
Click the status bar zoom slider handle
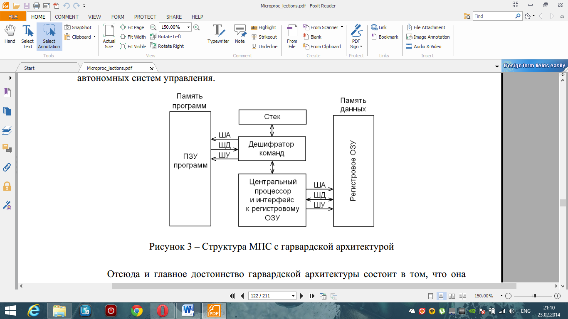535,296
